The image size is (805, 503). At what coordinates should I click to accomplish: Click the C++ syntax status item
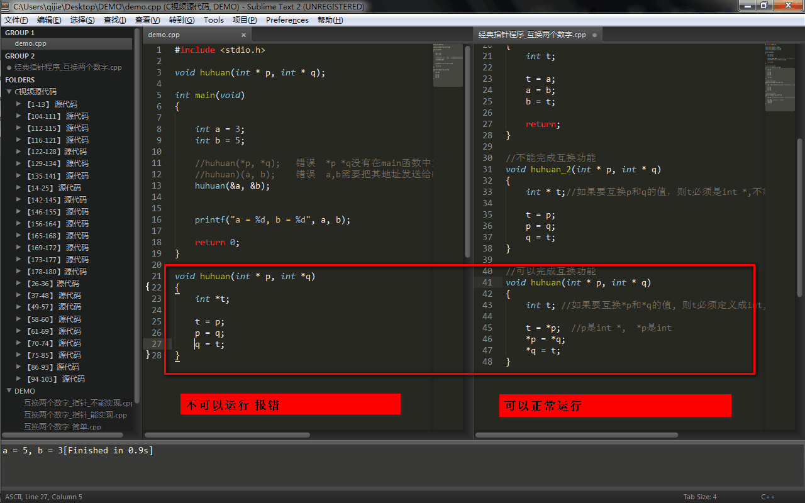(x=768, y=497)
